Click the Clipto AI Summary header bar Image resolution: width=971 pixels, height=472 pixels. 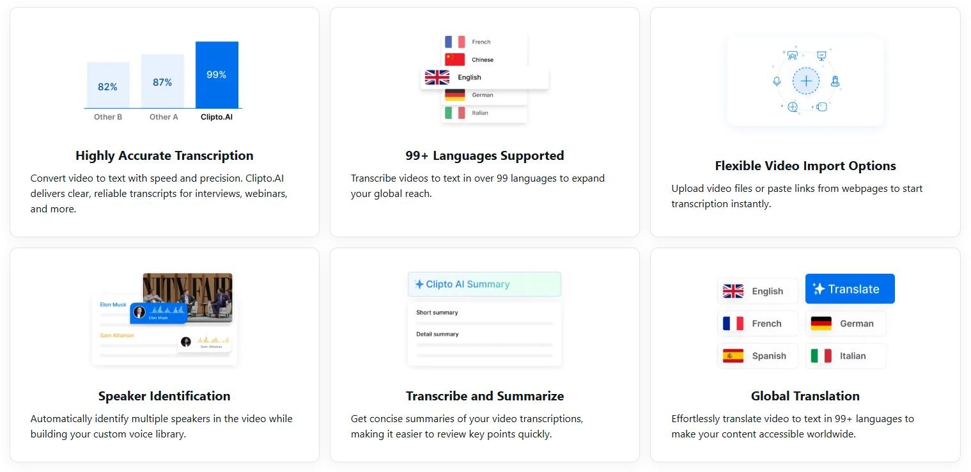click(x=484, y=285)
